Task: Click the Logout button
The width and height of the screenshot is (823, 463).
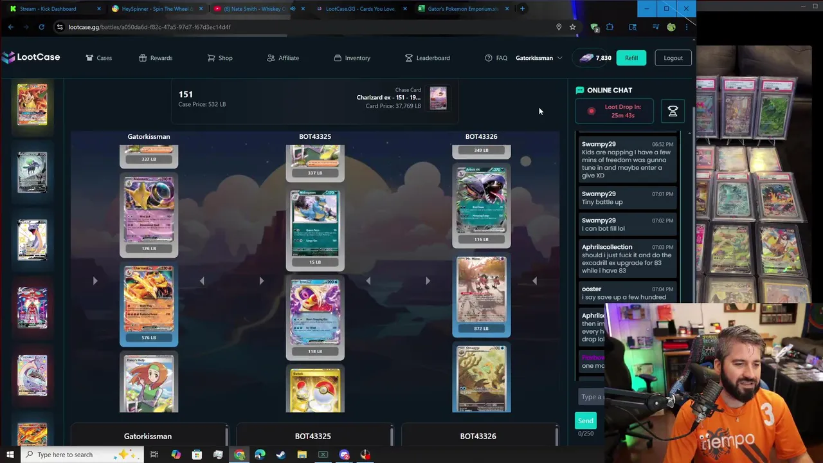Action: [x=673, y=58]
